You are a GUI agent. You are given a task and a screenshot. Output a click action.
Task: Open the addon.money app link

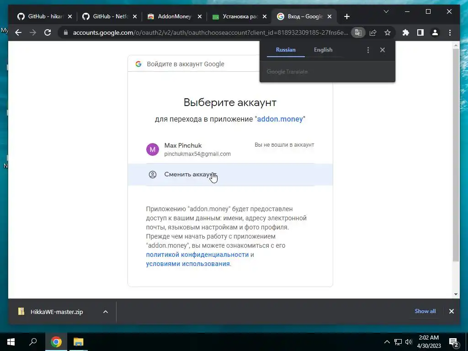[280, 119]
